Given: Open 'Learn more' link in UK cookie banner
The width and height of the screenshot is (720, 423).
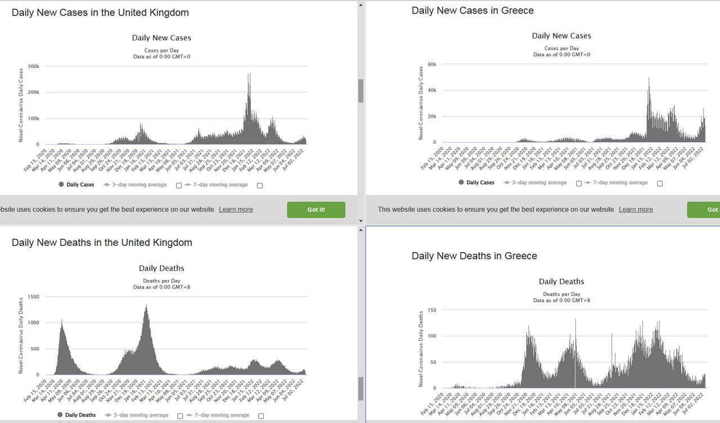Looking at the screenshot, I should 236,209.
